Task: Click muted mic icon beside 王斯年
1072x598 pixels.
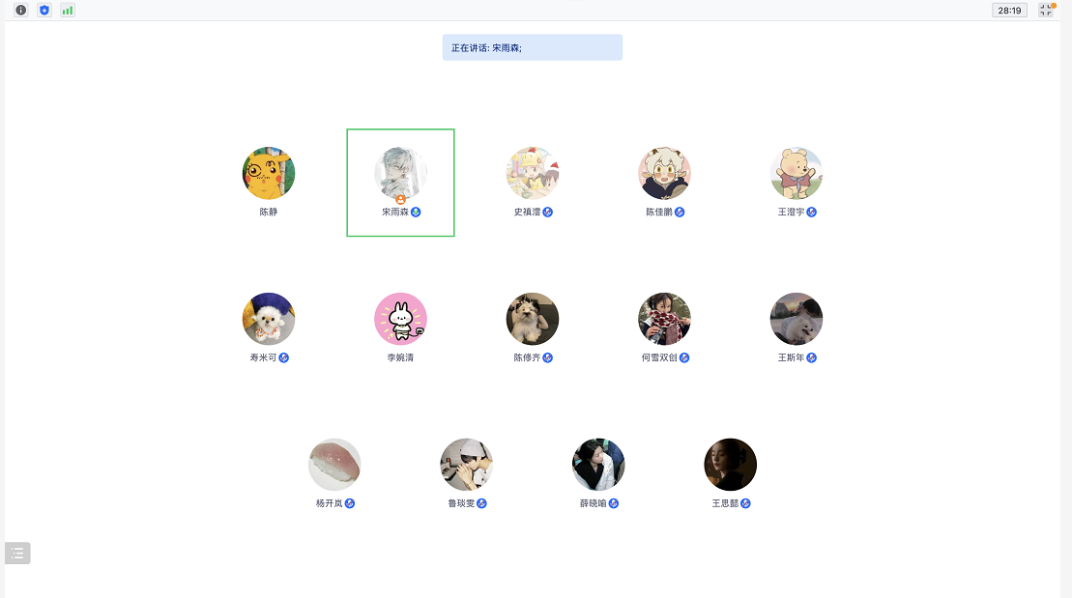Action: 812,357
